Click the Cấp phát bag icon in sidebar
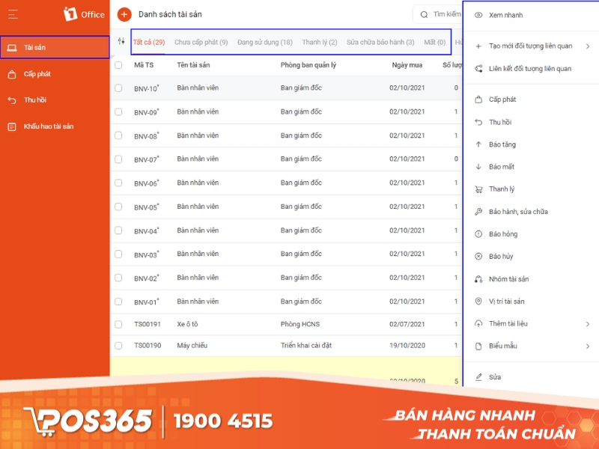This screenshot has width=599, height=449. tap(10, 74)
